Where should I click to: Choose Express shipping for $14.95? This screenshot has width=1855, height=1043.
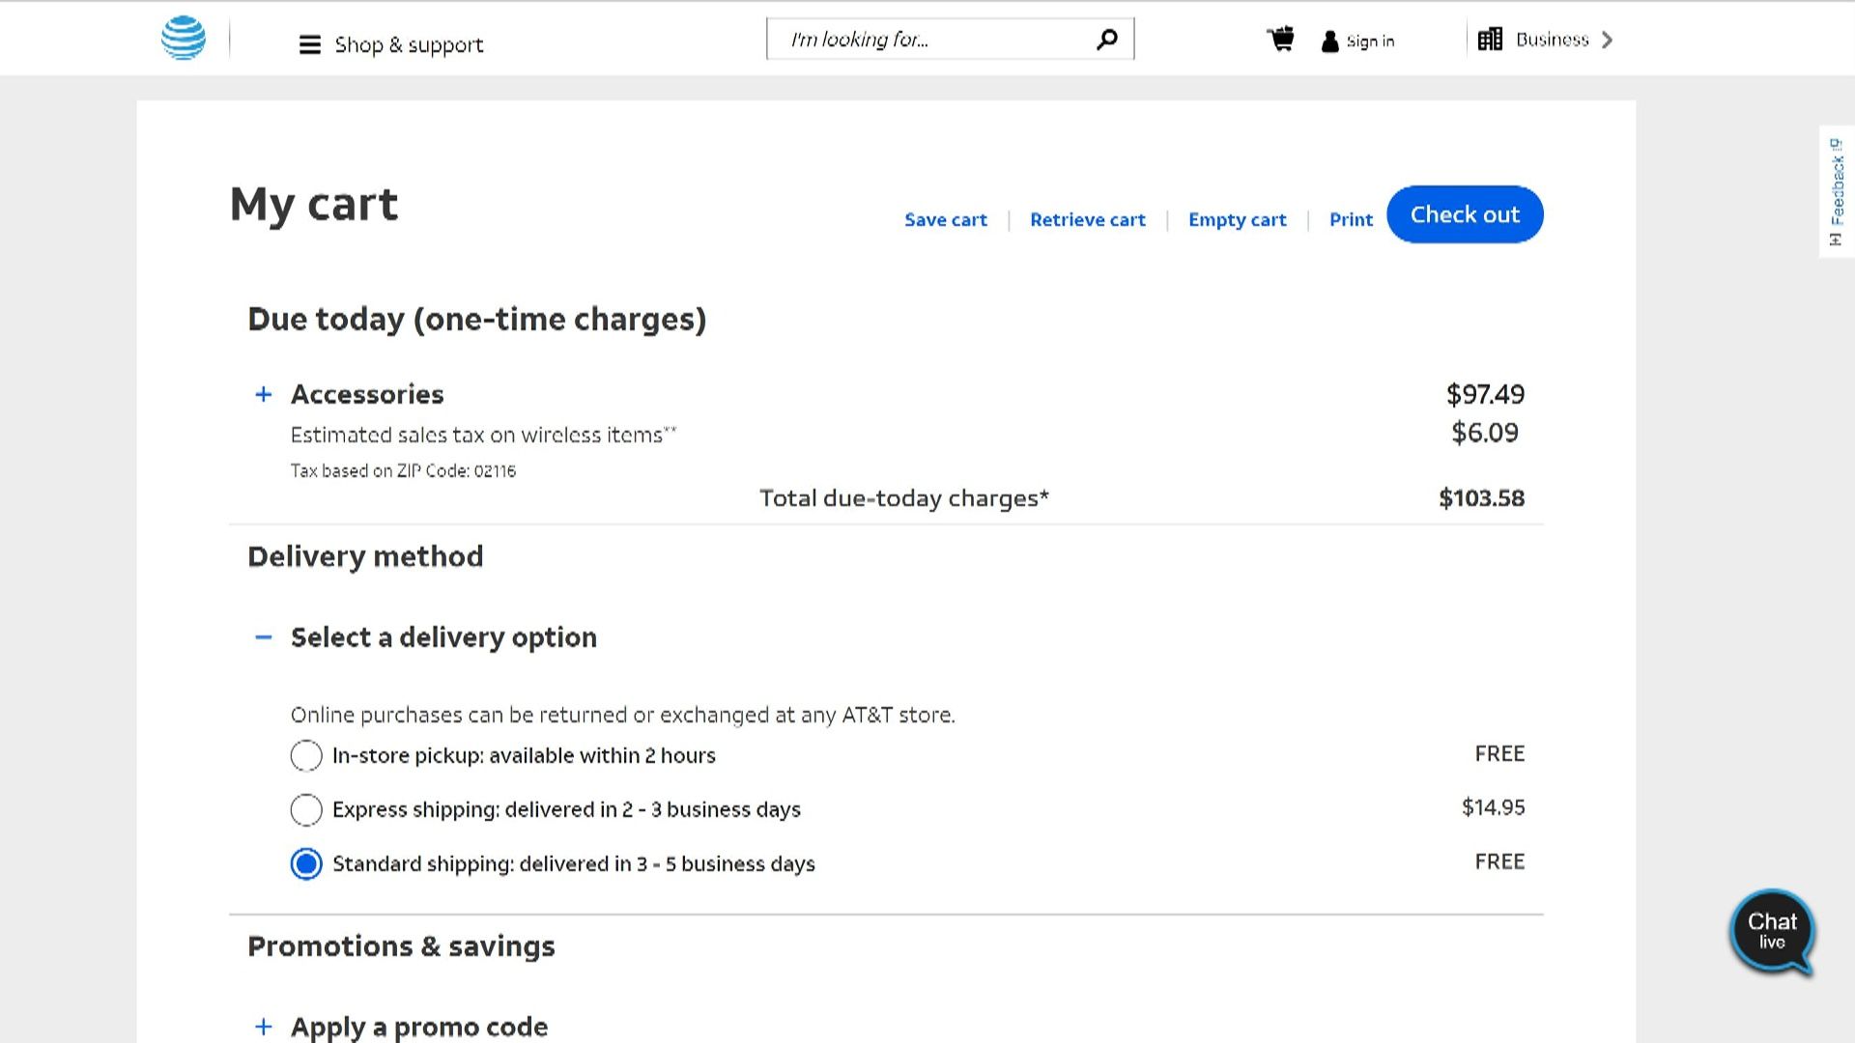[306, 810]
